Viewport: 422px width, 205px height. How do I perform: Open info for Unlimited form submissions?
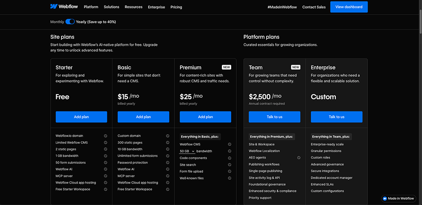point(168,156)
